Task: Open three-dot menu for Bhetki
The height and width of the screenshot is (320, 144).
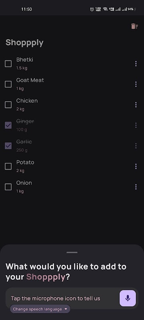Action: pyautogui.click(x=136, y=64)
